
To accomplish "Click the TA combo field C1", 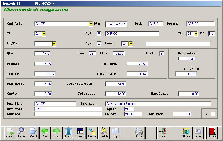I will [x=190, y=34].
